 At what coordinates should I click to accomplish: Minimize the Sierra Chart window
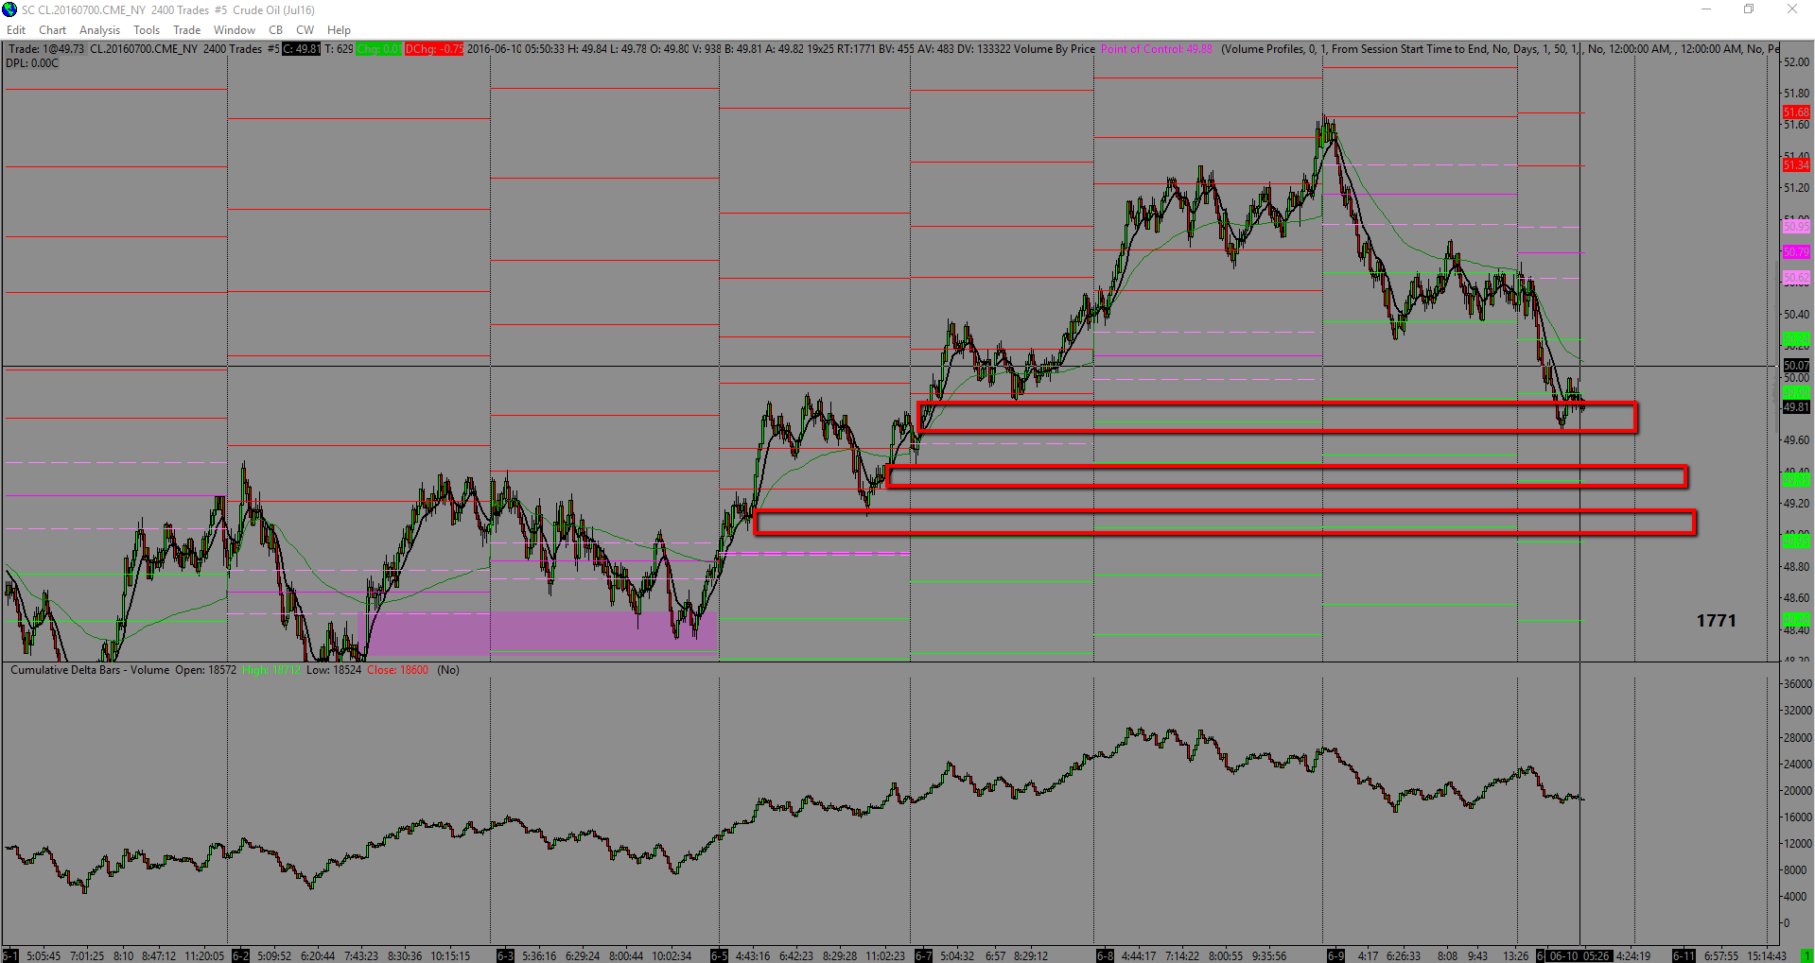coord(1706,9)
